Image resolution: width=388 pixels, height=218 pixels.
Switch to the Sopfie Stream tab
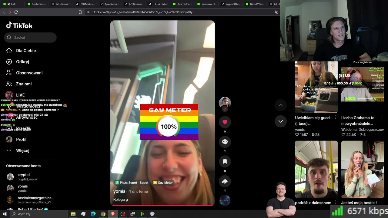point(37,4)
